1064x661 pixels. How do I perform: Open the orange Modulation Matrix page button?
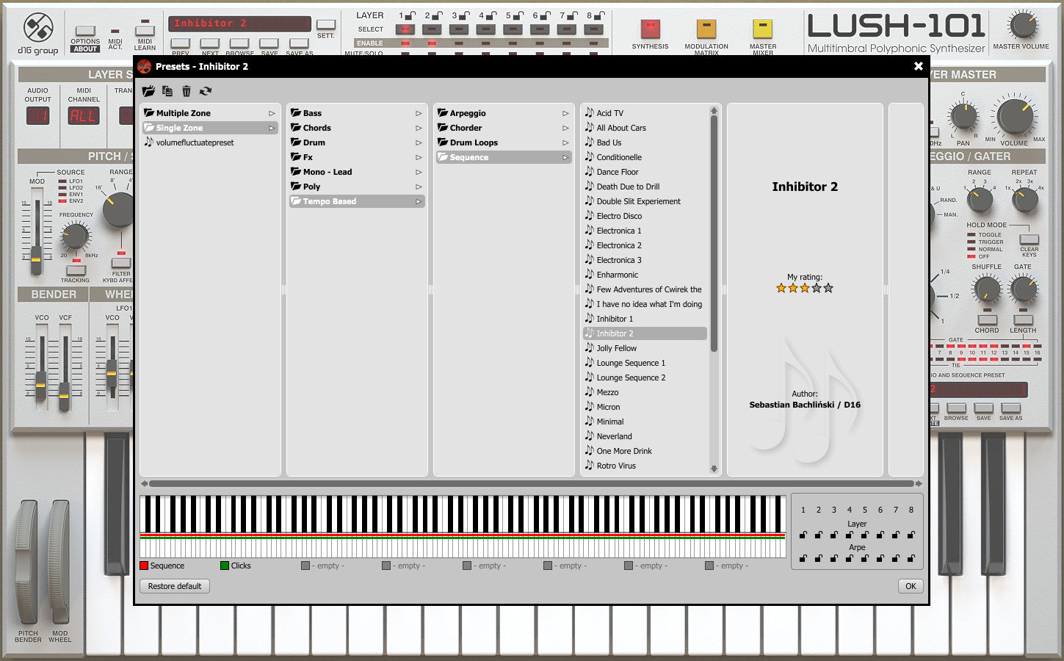706,29
